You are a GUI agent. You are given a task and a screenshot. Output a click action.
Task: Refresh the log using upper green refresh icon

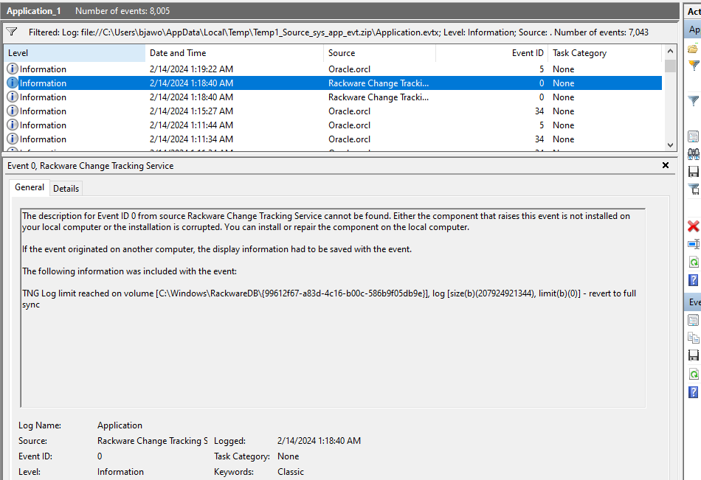pos(694,262)
